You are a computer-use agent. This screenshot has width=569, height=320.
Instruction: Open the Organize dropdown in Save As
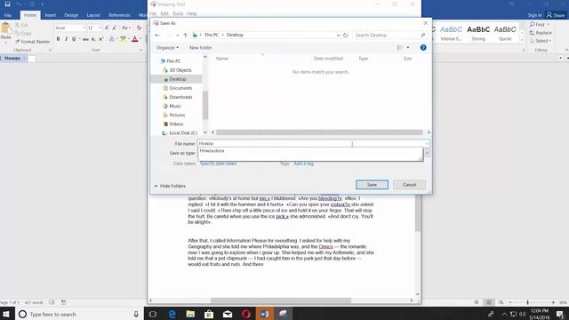(x=167, y=48)
